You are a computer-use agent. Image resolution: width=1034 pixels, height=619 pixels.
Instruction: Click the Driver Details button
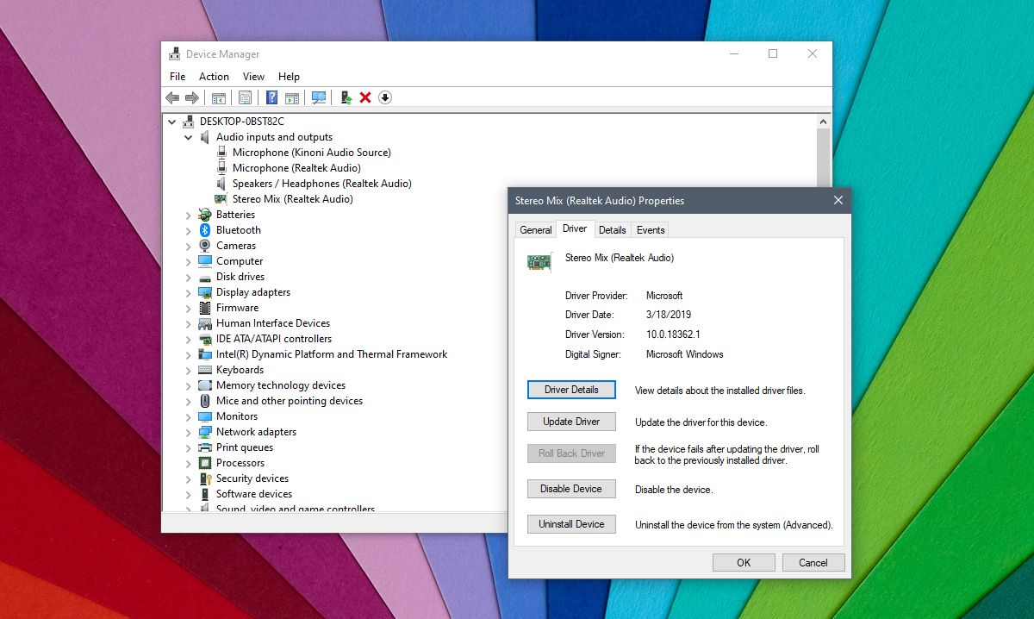pos(571,390)
